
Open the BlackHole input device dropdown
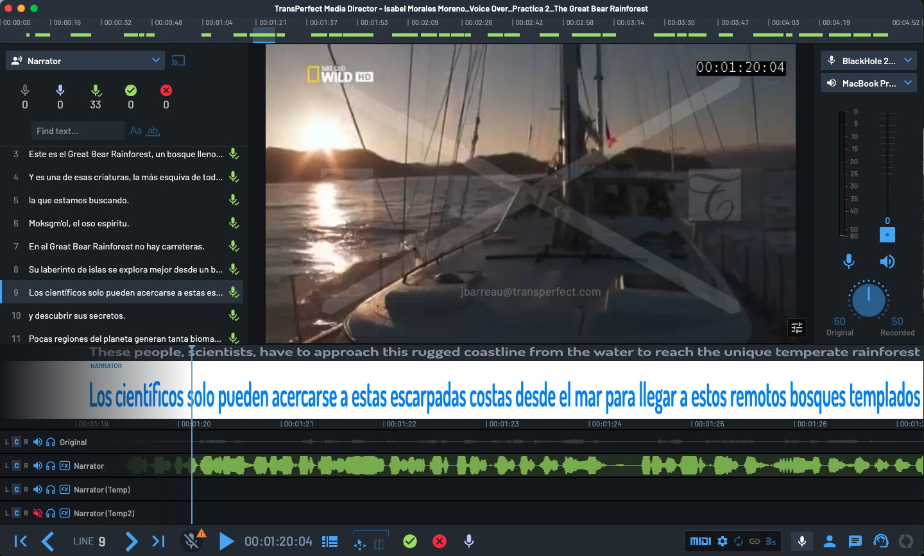869,60
